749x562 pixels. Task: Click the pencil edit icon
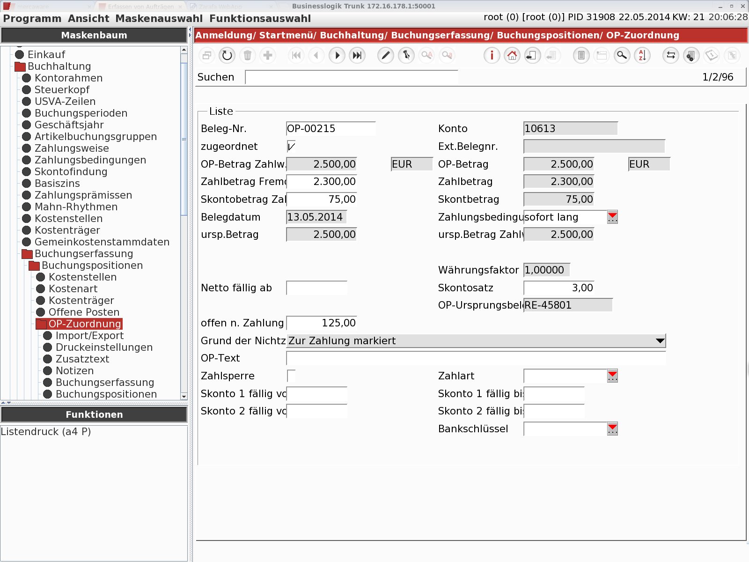(x=386, y=55)
